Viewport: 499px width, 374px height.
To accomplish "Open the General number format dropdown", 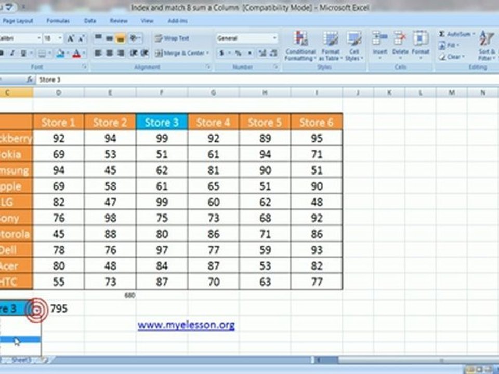I will [x=274, y=38].
